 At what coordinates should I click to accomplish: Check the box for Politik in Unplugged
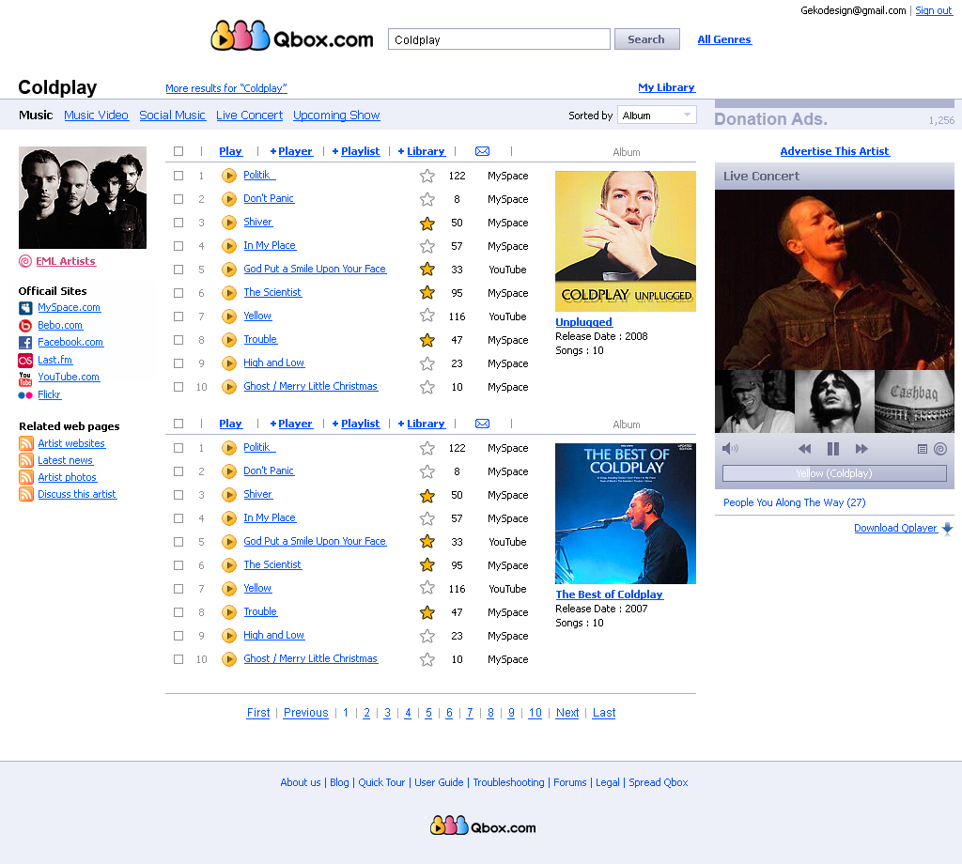[x=178, y=176]
